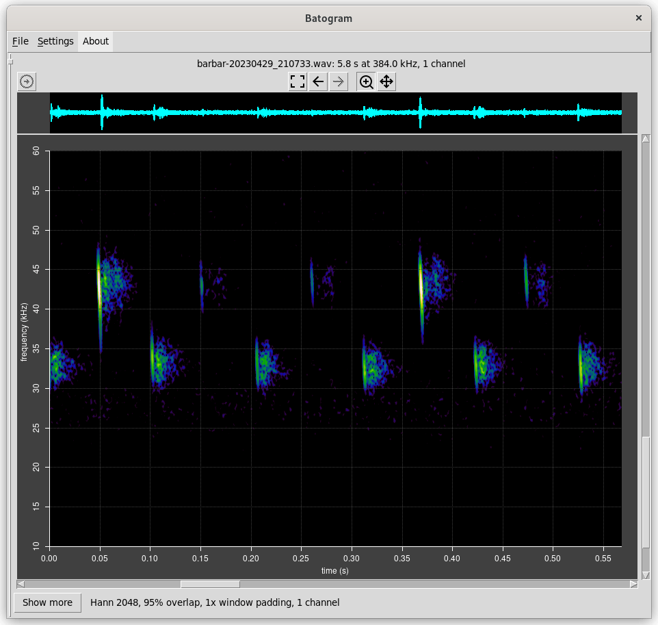Click the horizontal scrollbar thumb
Viewport: 658px width, 625px height.
point(210,584)
